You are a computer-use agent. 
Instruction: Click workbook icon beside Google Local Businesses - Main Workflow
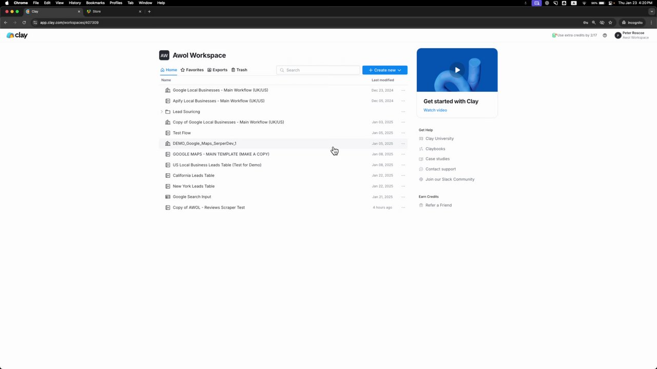pos(168,90)
